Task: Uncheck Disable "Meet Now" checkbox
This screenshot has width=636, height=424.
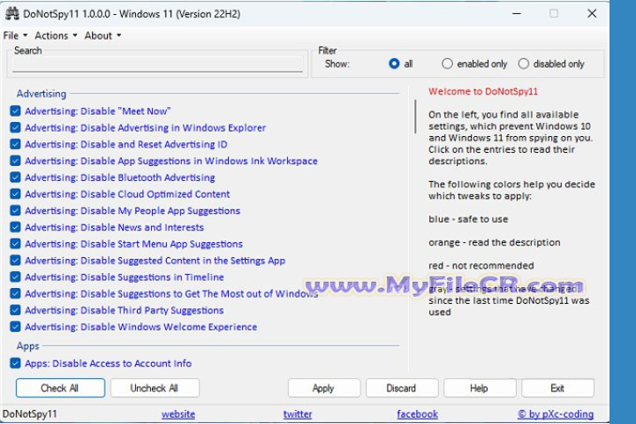Action: pos(15,110)
